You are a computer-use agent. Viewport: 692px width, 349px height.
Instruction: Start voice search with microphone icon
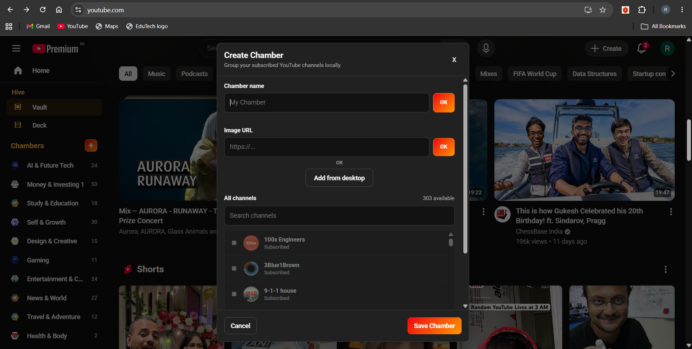pos(486,48)
